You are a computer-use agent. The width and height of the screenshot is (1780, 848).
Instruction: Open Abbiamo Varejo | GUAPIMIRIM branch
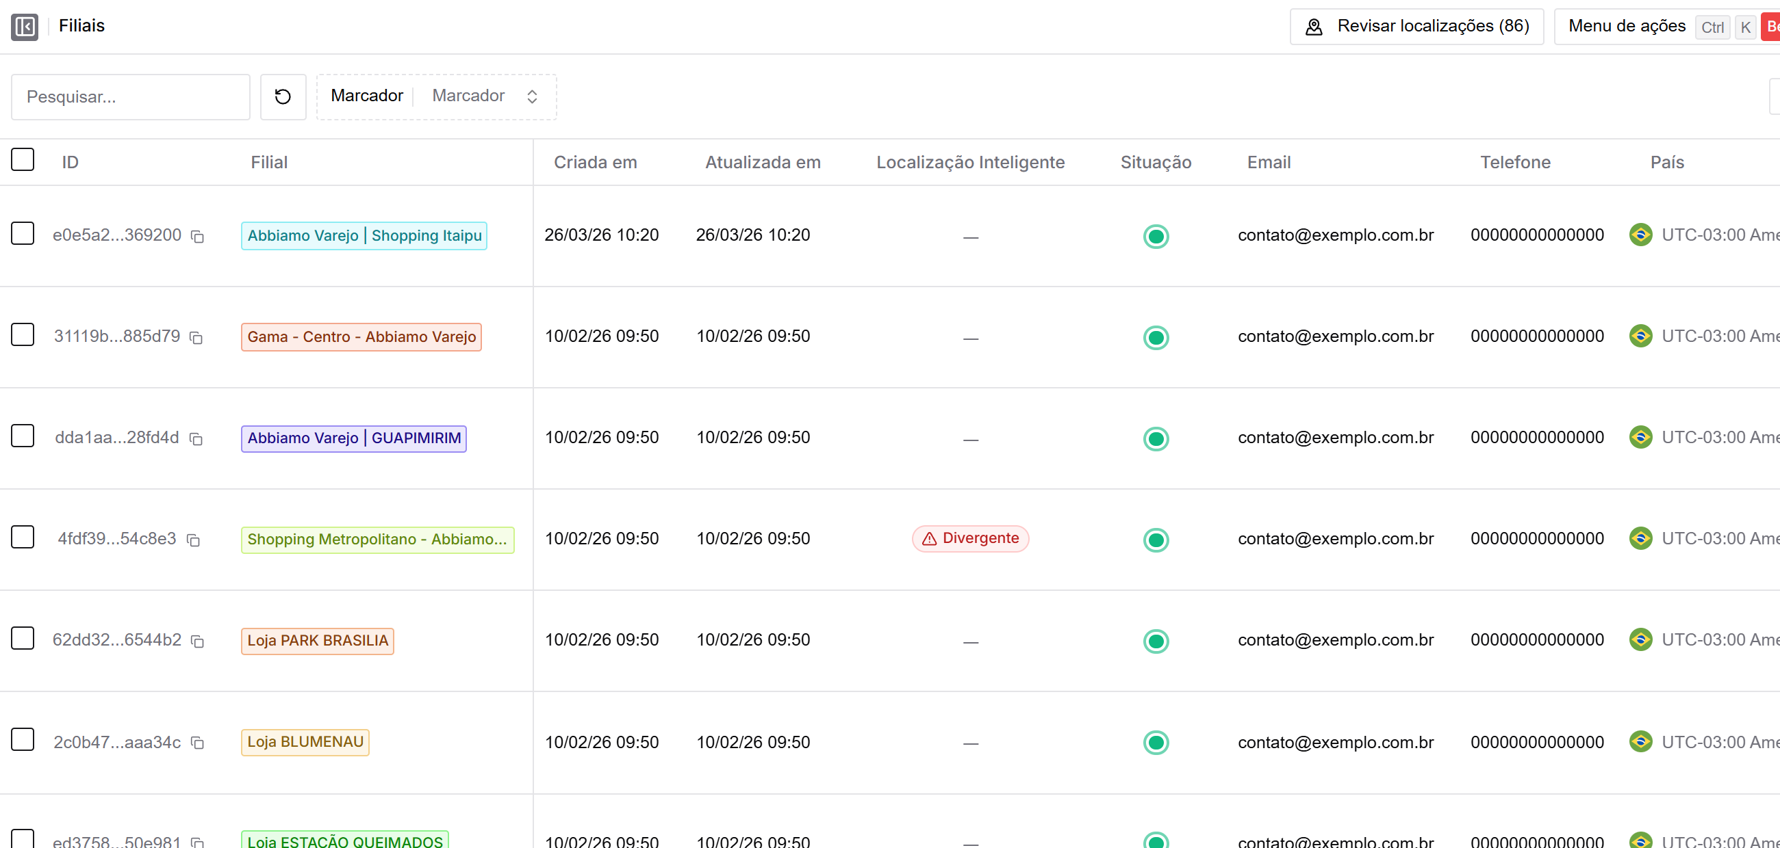pos(354,438)
